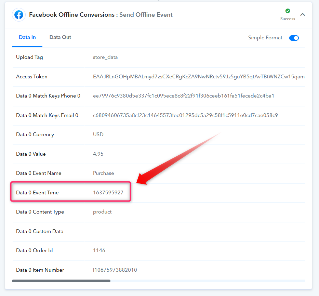Select the Upload Tag field label
This screenshot has width=319, height=296.
(x=29, y=57)
